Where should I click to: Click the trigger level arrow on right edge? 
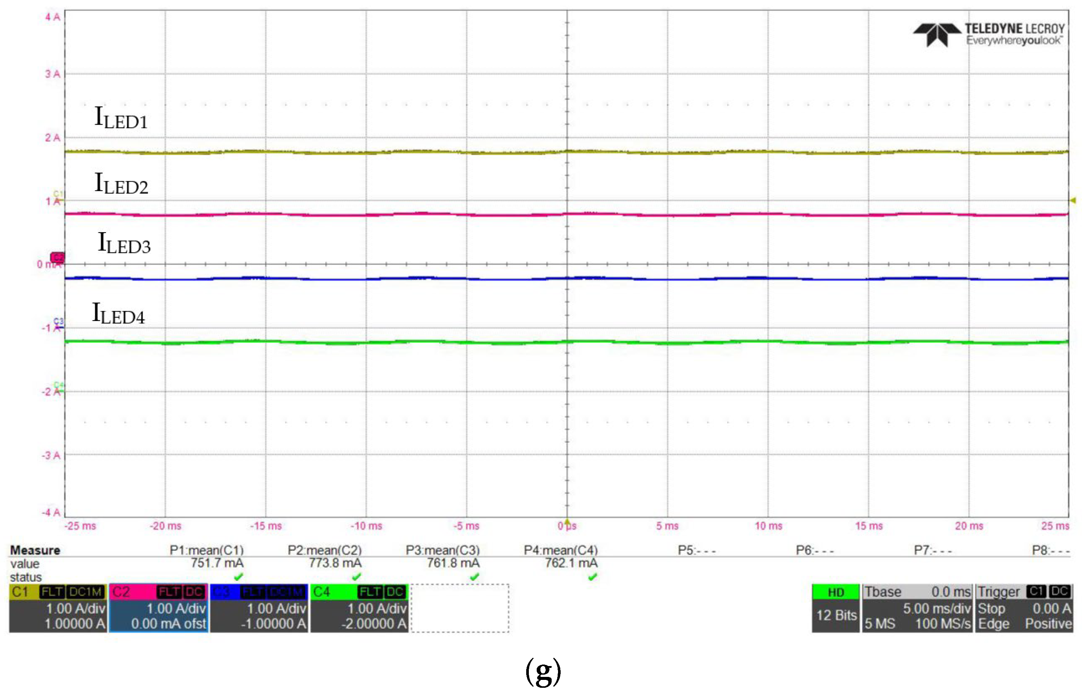point(1073,200)
